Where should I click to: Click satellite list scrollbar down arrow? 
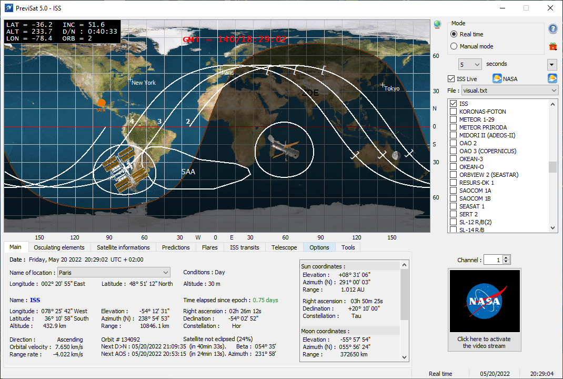pyautogui.click(x=552, y=228)
